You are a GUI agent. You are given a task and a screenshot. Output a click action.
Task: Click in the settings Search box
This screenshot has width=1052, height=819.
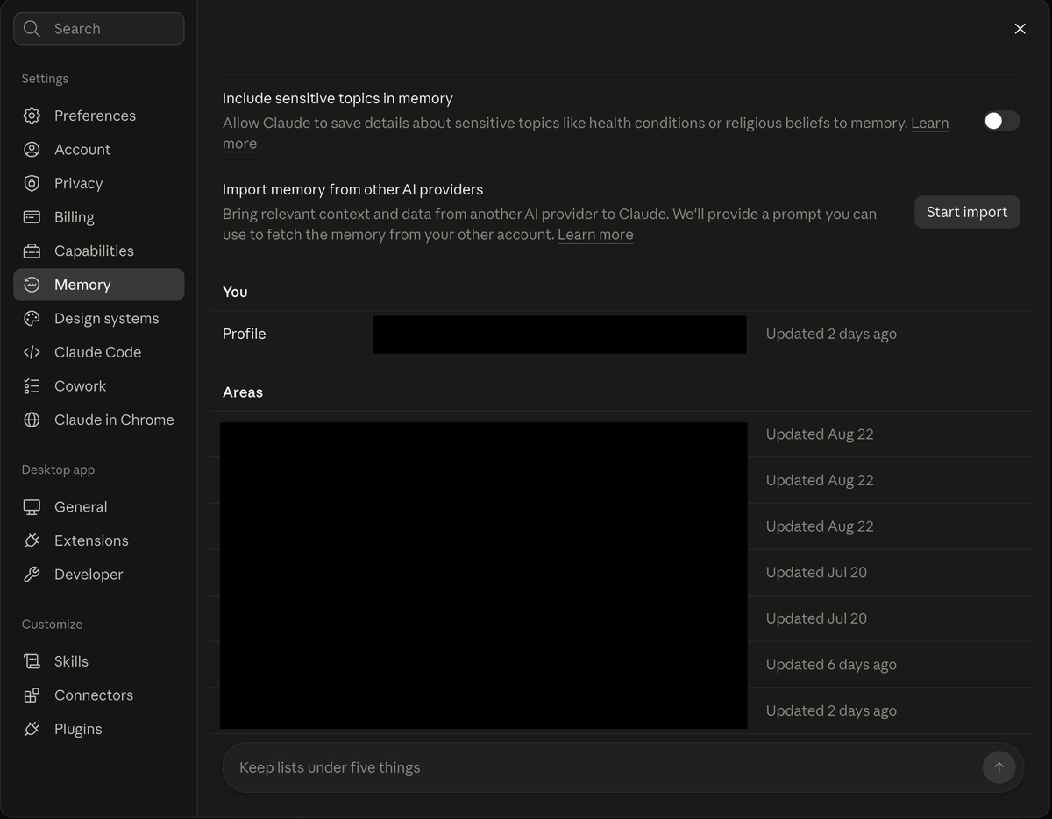99,29
